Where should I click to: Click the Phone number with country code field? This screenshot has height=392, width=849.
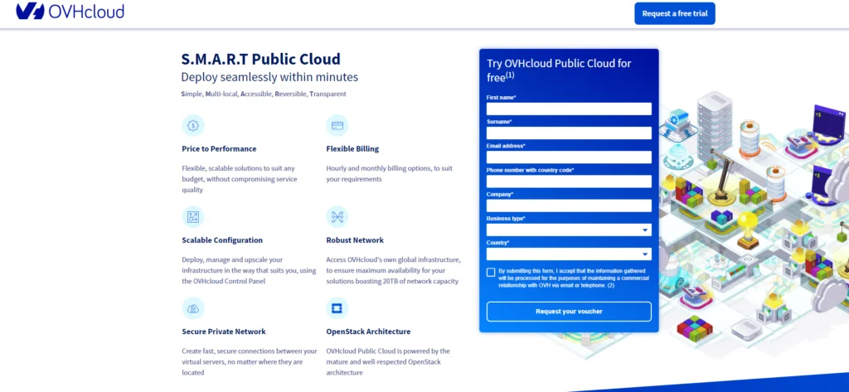click(x=569, y=181)
